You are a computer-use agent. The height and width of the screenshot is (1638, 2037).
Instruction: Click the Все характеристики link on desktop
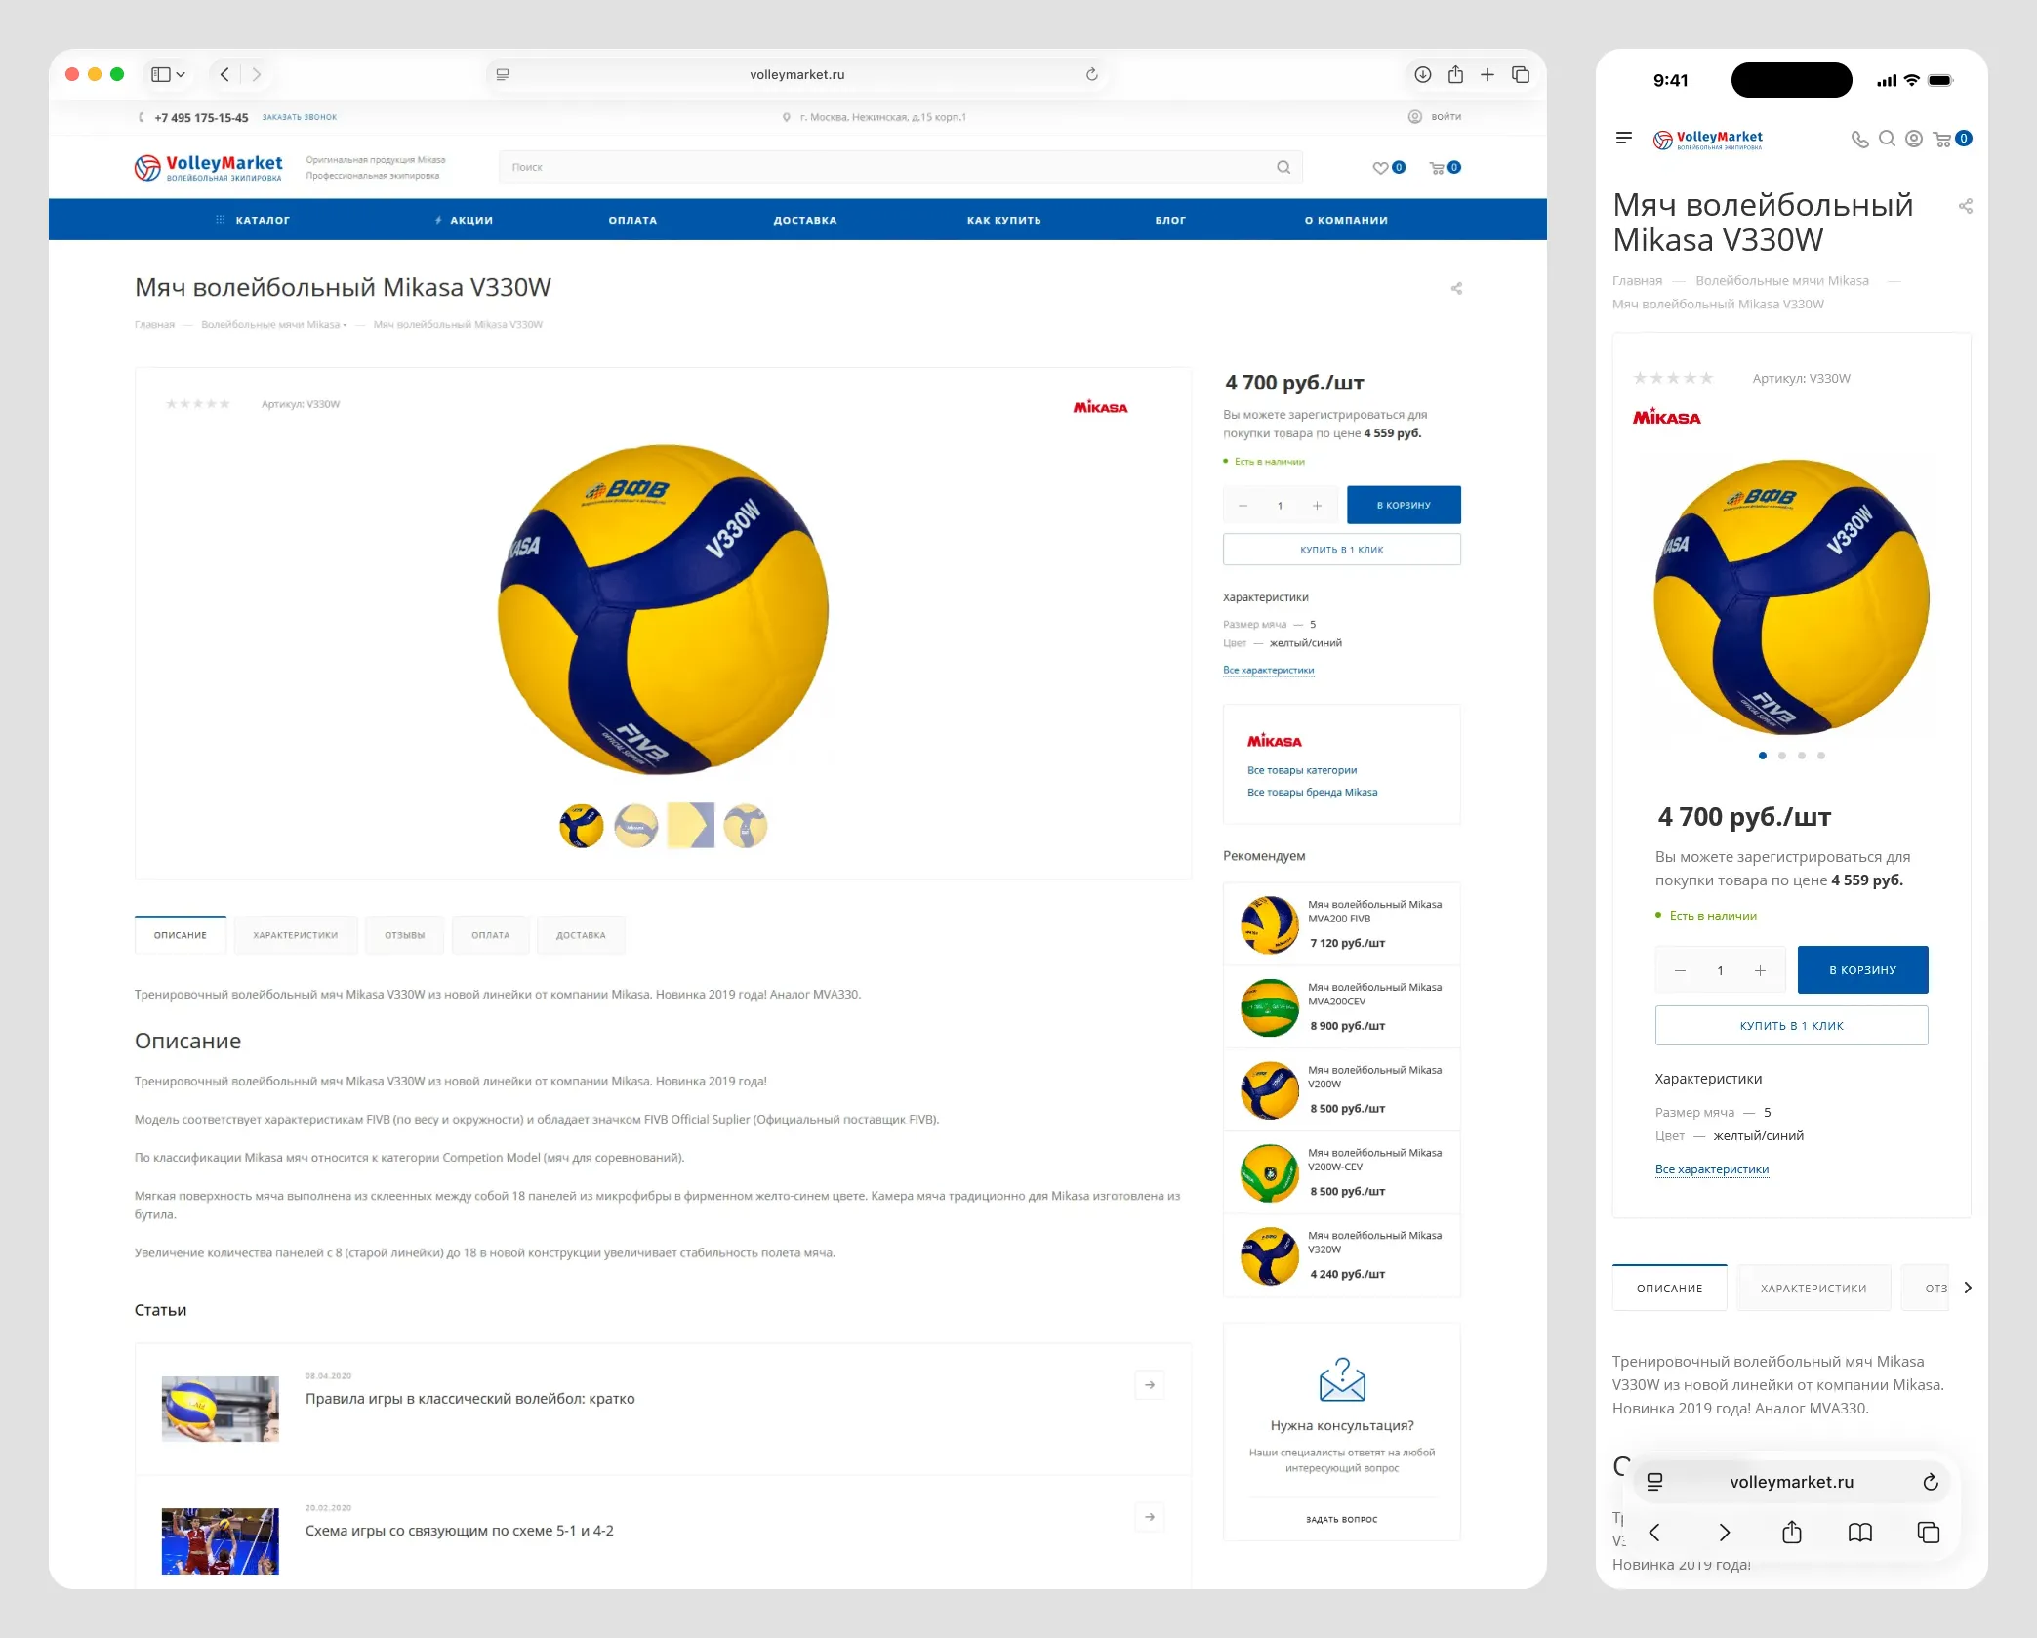pos(1268,671)
